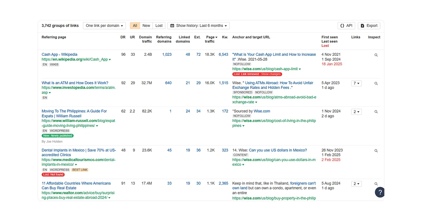Viewport: 422px width, 221px height.
Task: Sort by Page traffic column header
Action: 212,39
